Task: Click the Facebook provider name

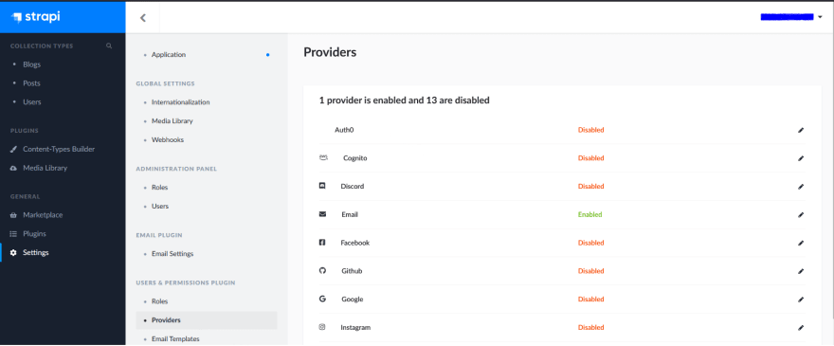Action: click(354, 243)
